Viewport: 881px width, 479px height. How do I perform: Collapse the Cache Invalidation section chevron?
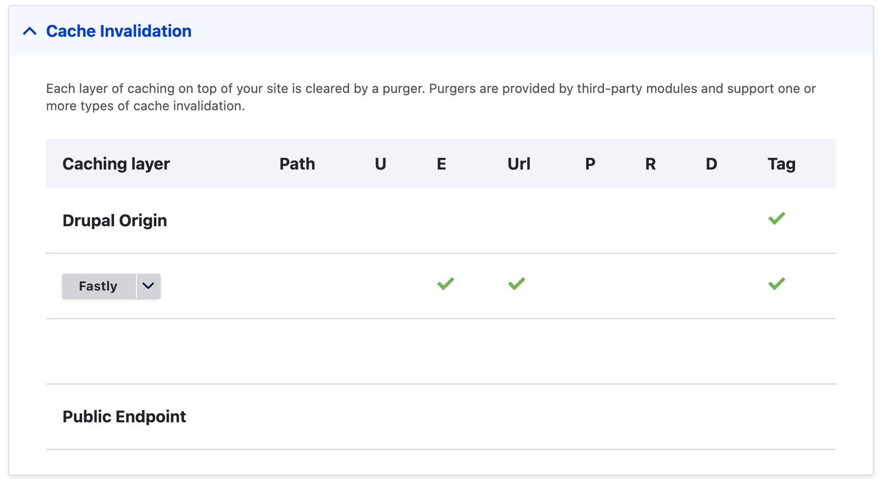pos(30,32)
